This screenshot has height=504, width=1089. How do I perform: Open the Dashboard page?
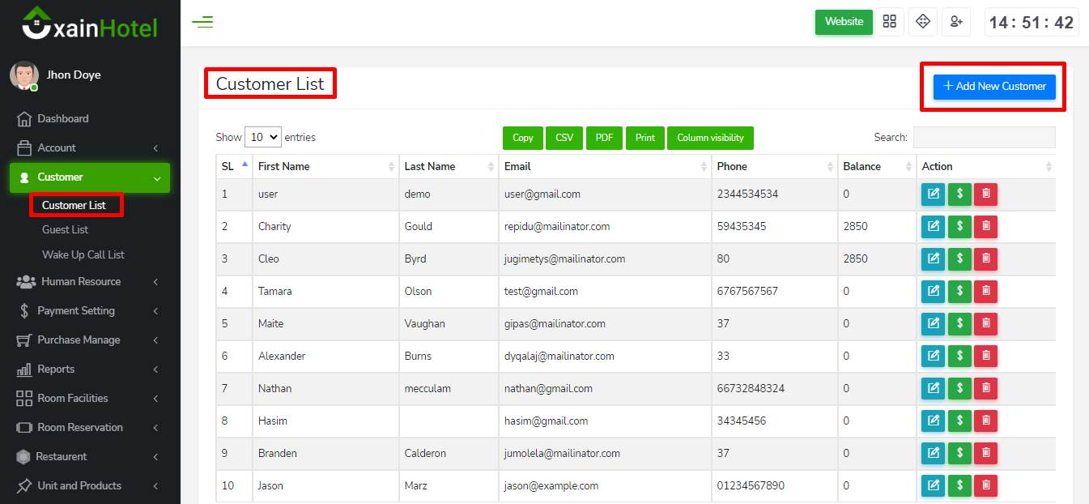tap(63, 118)
